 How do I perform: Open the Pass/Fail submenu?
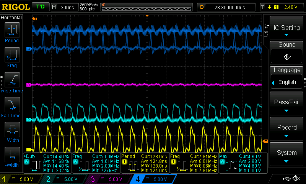click(286, 103)
